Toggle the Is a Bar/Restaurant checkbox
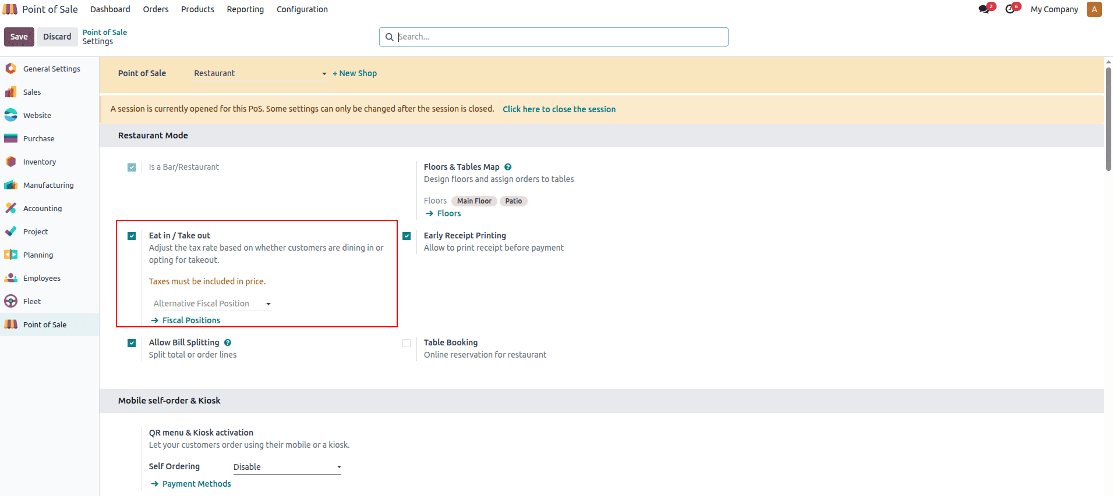The image size is (1113, 496). 132,167
